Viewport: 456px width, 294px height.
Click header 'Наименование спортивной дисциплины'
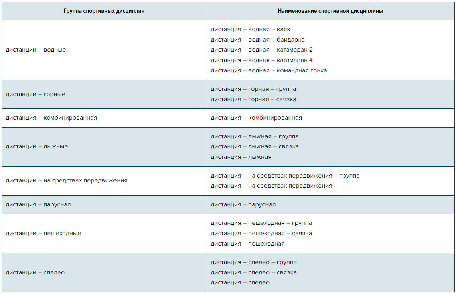pyautogui.click(x=330, y=11)
